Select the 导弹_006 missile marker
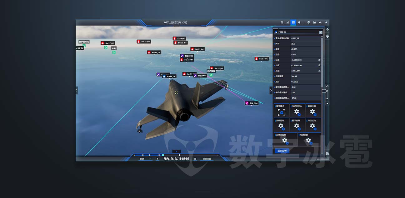Screen dimensions: 405x198 (252, 103)
